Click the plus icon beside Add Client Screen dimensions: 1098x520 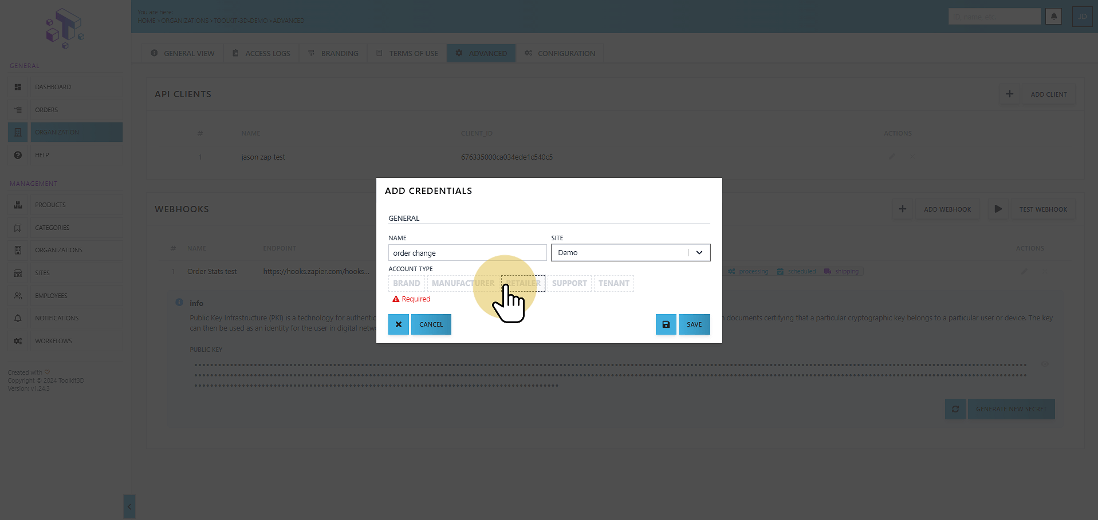click(1010, 94)
